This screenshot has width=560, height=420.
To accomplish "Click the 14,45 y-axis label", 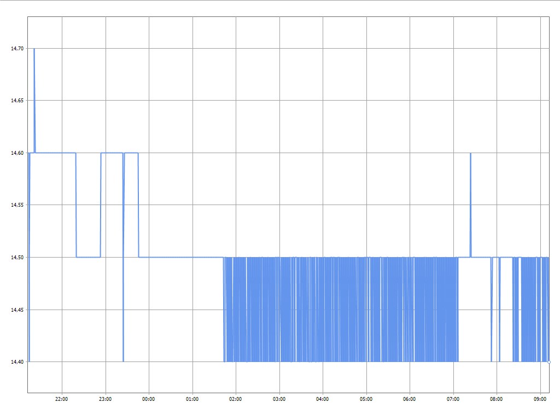I will (17, 310).
